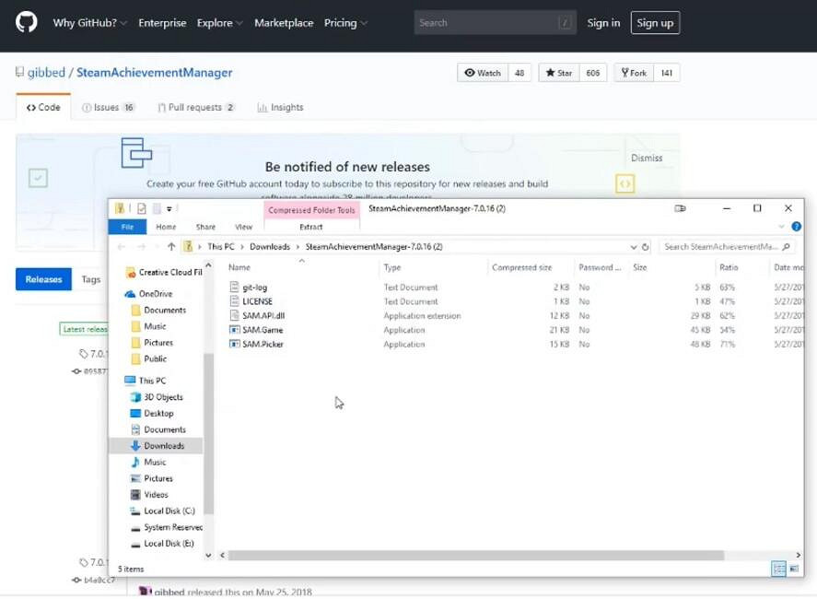Open the Why GitHub? dropdown menu
Image resolution: width=817 pixels, height=599 pixels.
(90, 23)
